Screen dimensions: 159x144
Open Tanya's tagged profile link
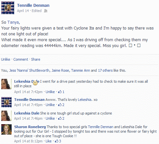[x=14, y=22]
